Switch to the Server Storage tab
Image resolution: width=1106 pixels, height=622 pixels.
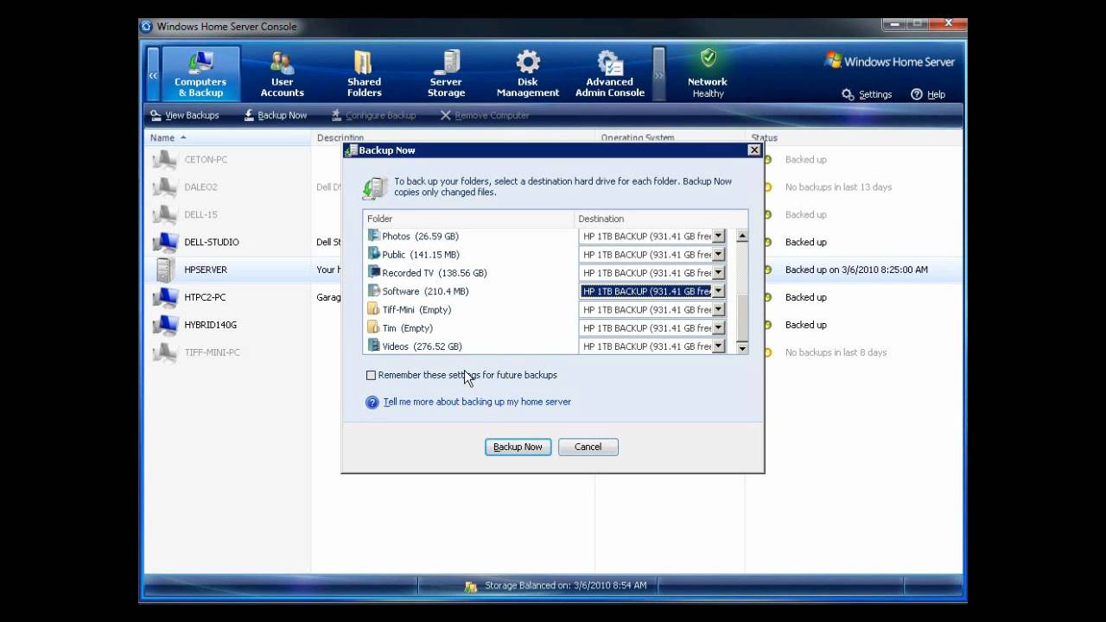pyautogui.click(x=446, y=74)
